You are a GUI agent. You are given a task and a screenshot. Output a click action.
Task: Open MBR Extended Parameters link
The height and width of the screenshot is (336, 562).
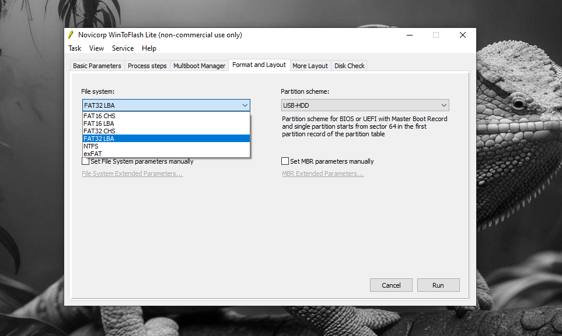323,174
